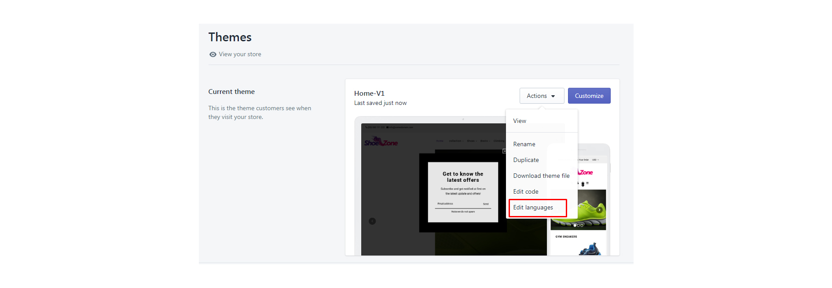Image resolution: width=832 pixels, height=288 pixels.
Task: Close the newsletter popup with the X icon
Action: coord(504,151)
